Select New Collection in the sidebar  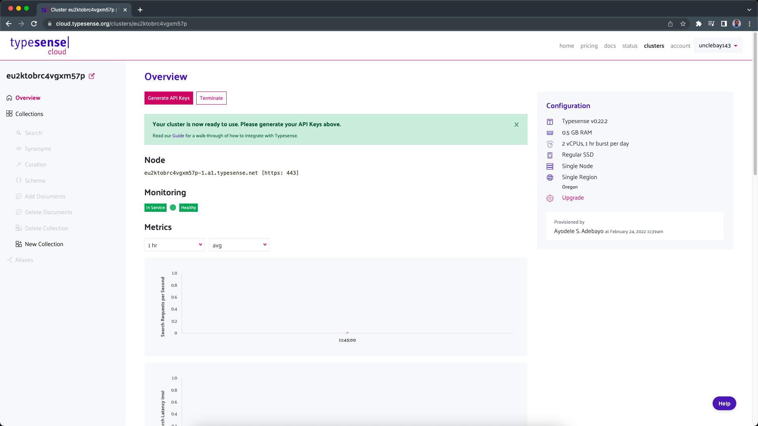(x=44, y=244)
